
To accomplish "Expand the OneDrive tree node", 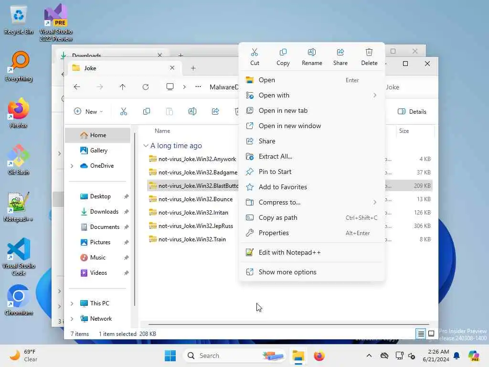I will pos(72,166).
